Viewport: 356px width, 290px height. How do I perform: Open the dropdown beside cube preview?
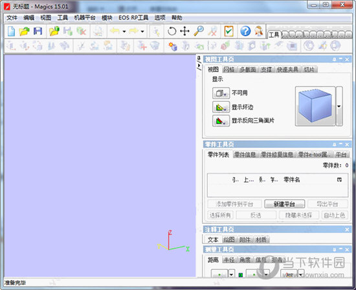(x=339, y=106)
